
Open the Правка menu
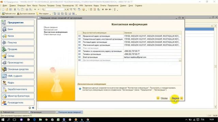(x=12, y=5)
